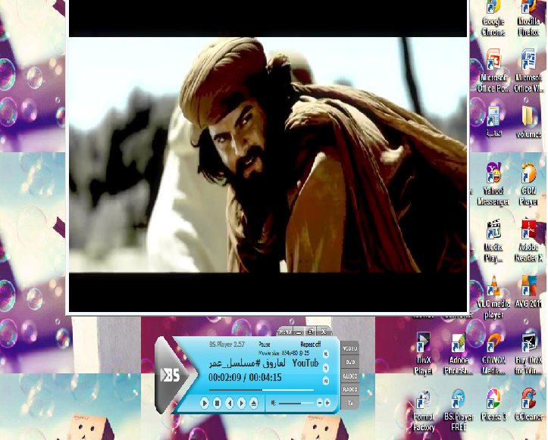Open the GOM Player shortcut

tap(528, 184)
